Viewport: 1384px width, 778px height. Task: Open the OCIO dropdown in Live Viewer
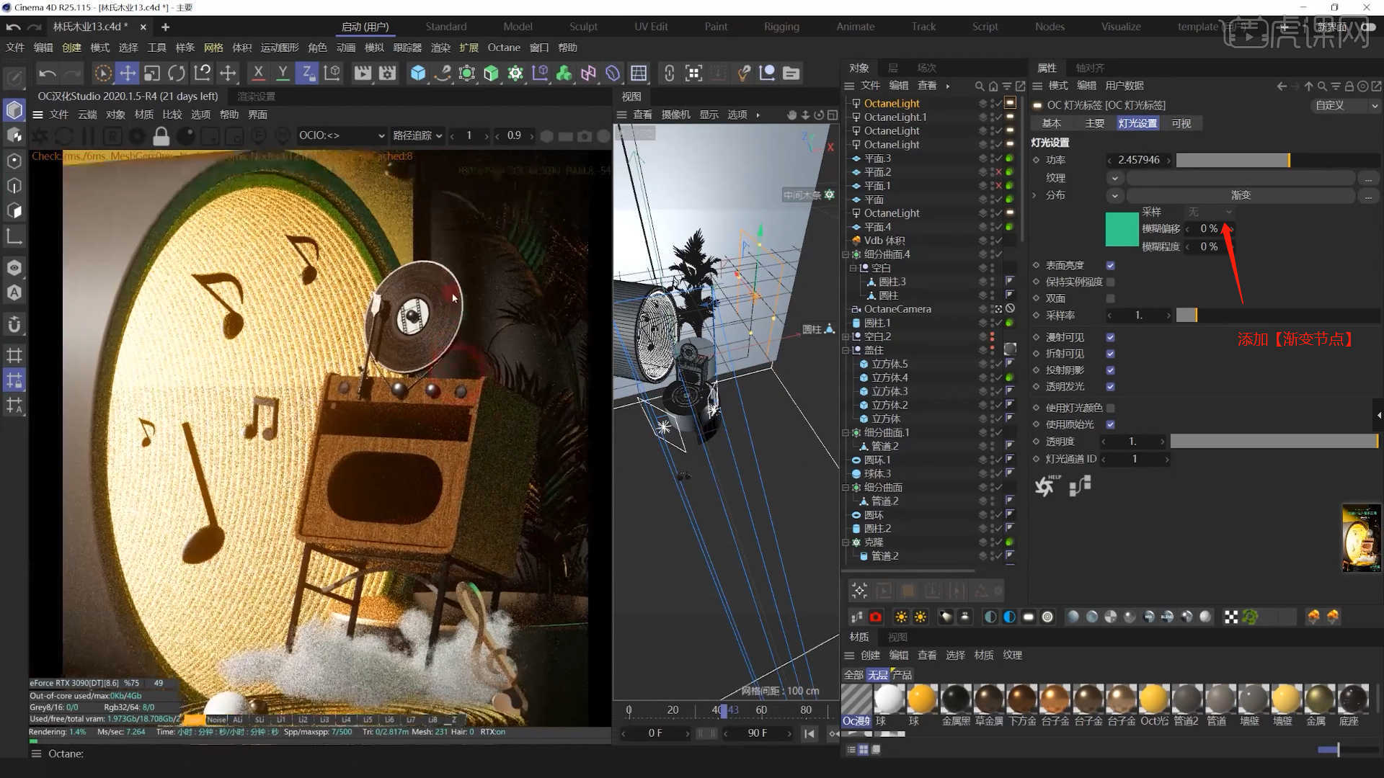tap(341, 135)
